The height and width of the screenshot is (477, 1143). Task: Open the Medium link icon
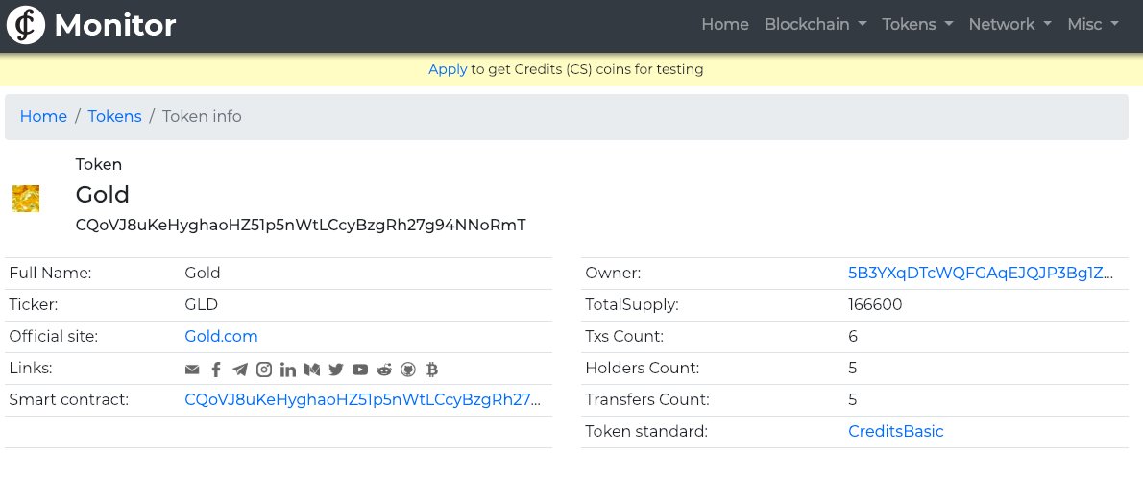pos(312,370)
